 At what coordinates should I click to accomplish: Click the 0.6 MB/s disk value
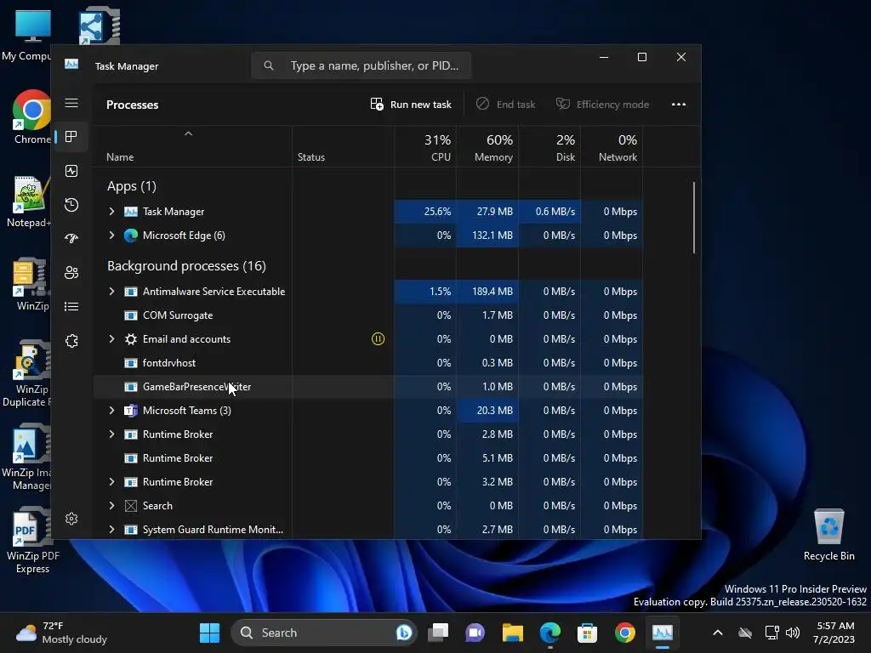point(550,212)
